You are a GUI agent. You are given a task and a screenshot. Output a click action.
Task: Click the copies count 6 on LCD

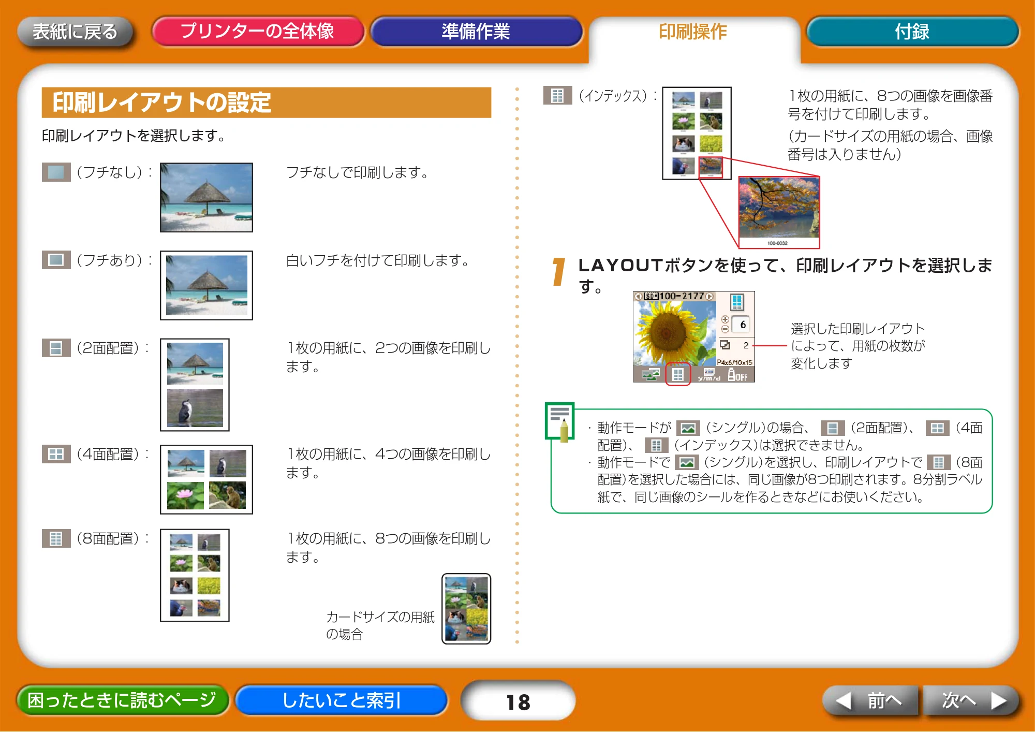[743, 325]
